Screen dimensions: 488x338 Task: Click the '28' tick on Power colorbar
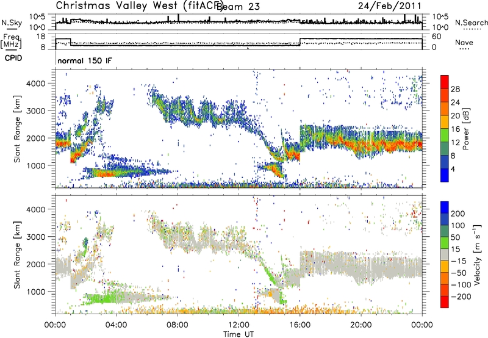tap(455, 89)
